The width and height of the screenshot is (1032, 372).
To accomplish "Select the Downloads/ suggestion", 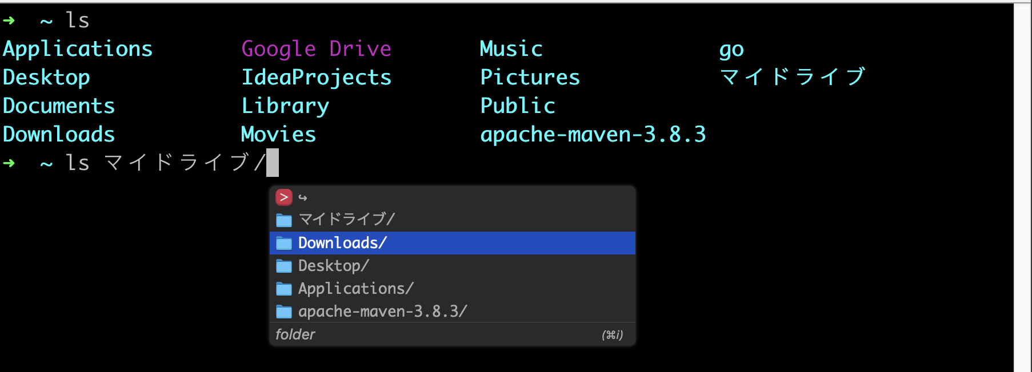I will (342, 242).
